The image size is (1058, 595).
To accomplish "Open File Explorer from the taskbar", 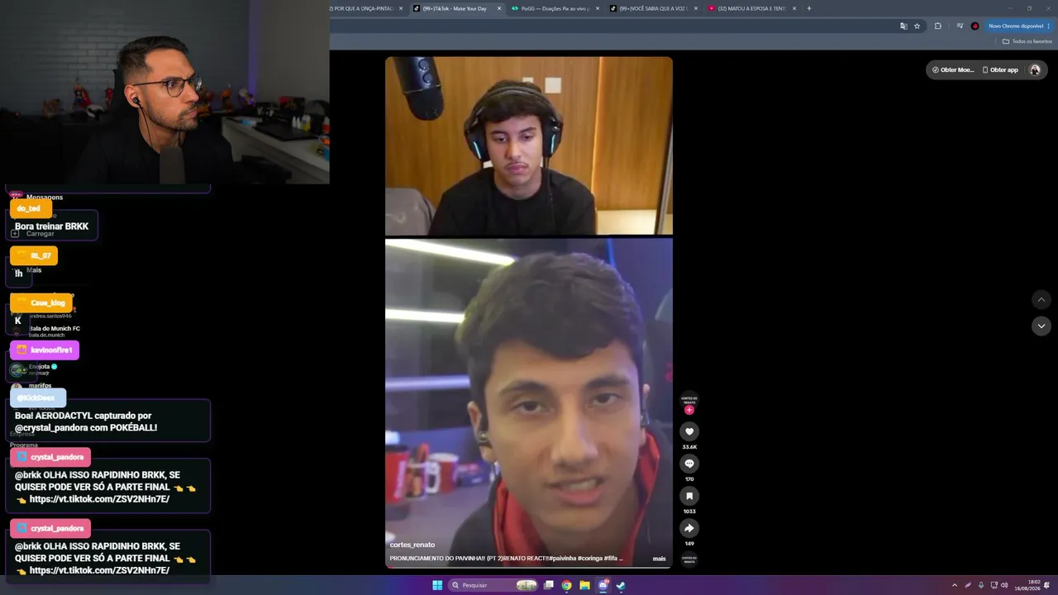I will (x=584, y=585).
